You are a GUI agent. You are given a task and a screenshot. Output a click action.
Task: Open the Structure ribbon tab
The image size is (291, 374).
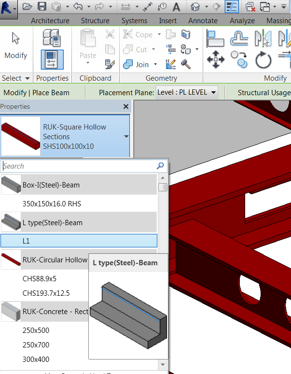click(x=95, y=20)
